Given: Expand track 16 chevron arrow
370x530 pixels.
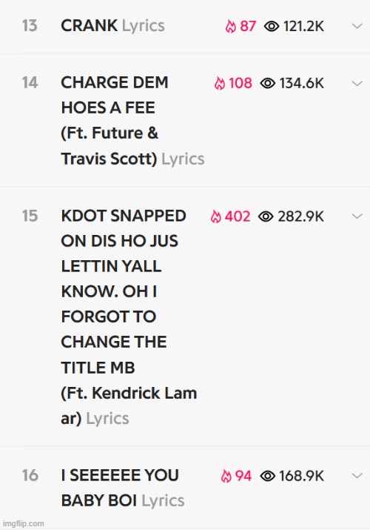Looking at the screenshot, I should coord(357,476).
